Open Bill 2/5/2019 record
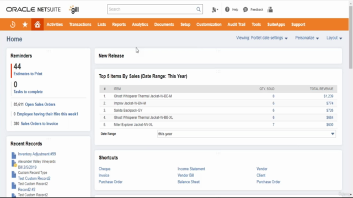Viewport: 353px width, 198px height. (x=27, y=167)
